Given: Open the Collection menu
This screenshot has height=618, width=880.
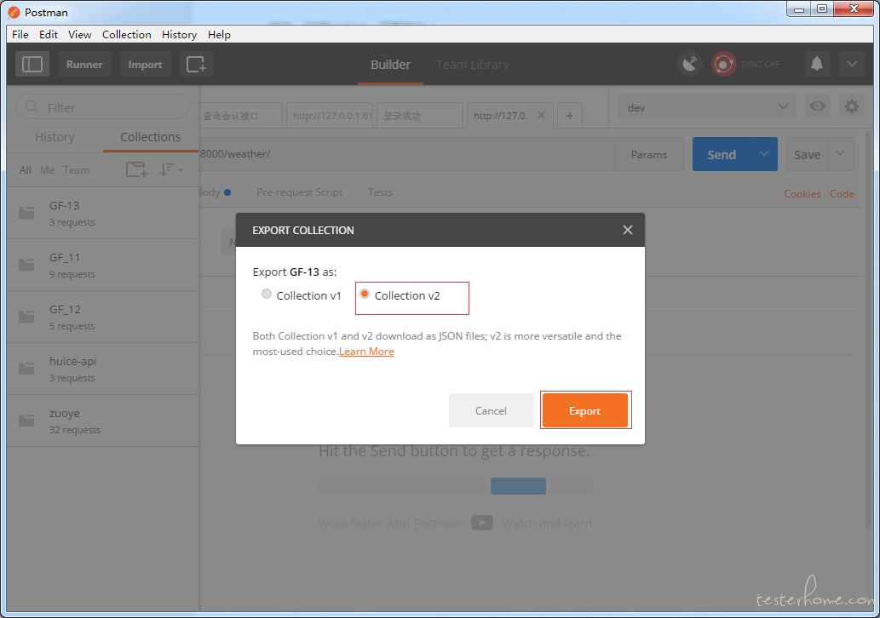Looking at the screenshot, I should [127, 34].
